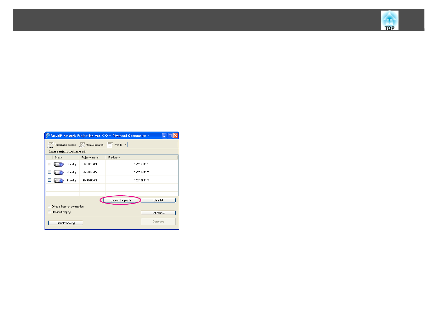
Task: Click the projector icon in EMP02FAC2 row
Action: [x=59, y=172]
